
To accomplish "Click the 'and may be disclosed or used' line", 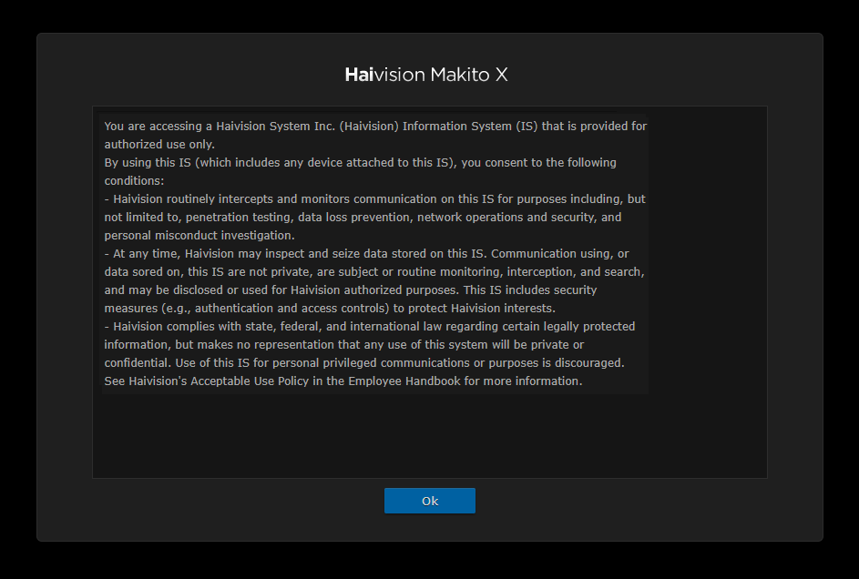I will (351, 289).
